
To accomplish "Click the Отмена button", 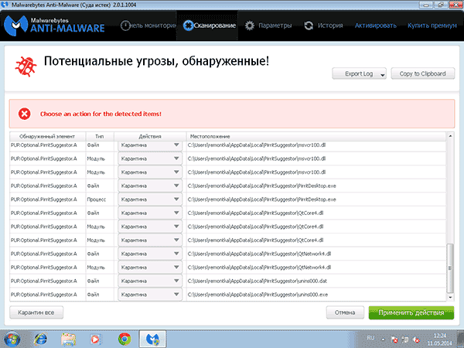I will 345,312.
